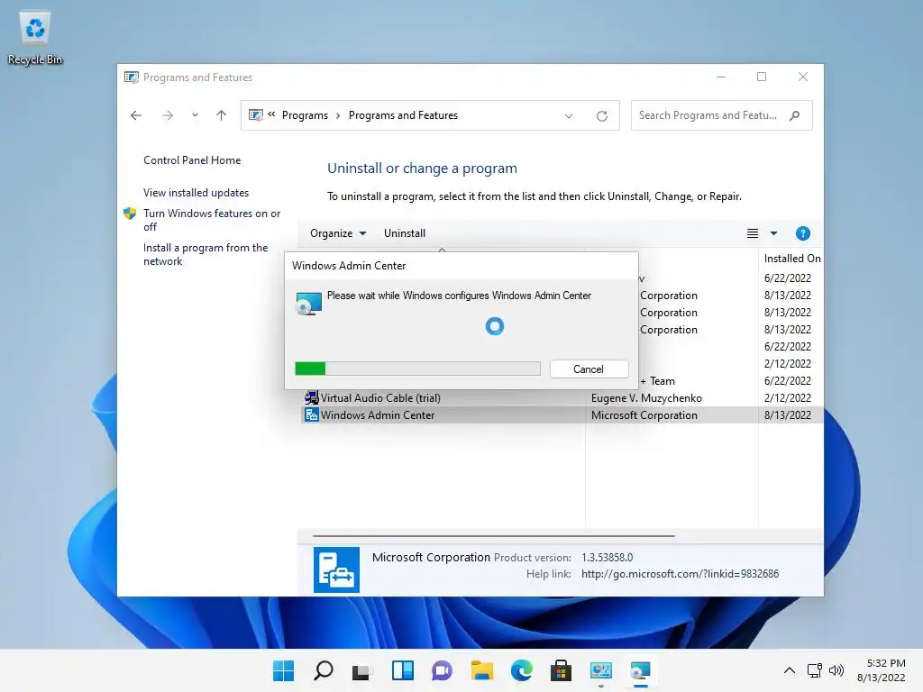This screenshot has height=692, width=923.
Task: Click the product version 1.3.53858.0
Action: 607,557
